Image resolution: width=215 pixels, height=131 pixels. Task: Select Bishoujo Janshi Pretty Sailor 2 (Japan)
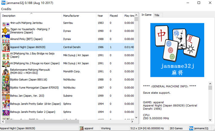33,112
